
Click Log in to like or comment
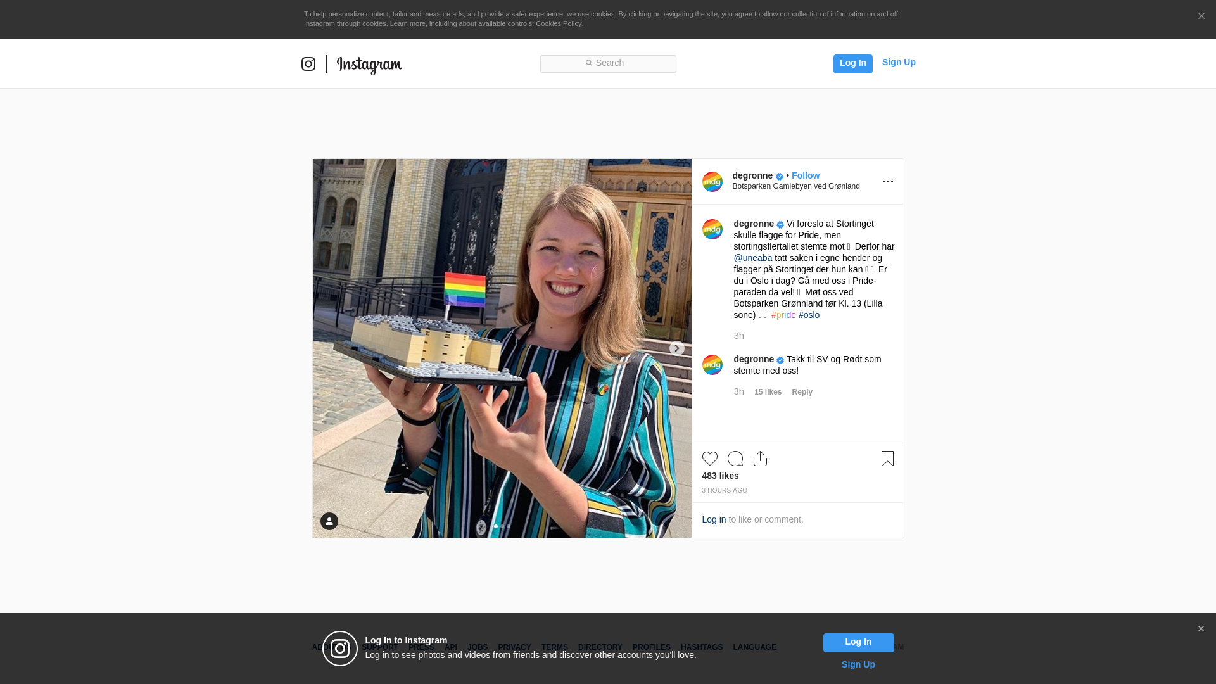pyautogui.click(x=714, y=519)
